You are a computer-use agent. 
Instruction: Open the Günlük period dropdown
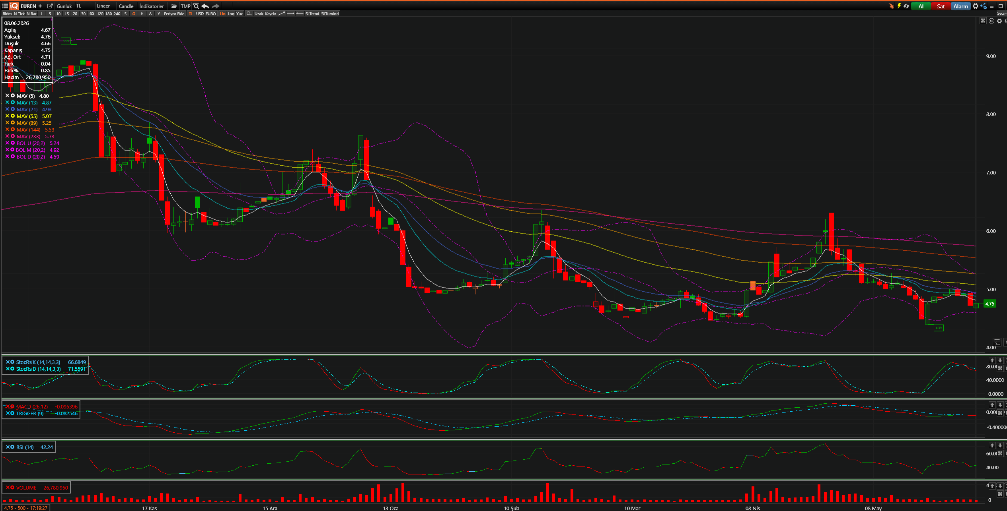pos(64,6)
